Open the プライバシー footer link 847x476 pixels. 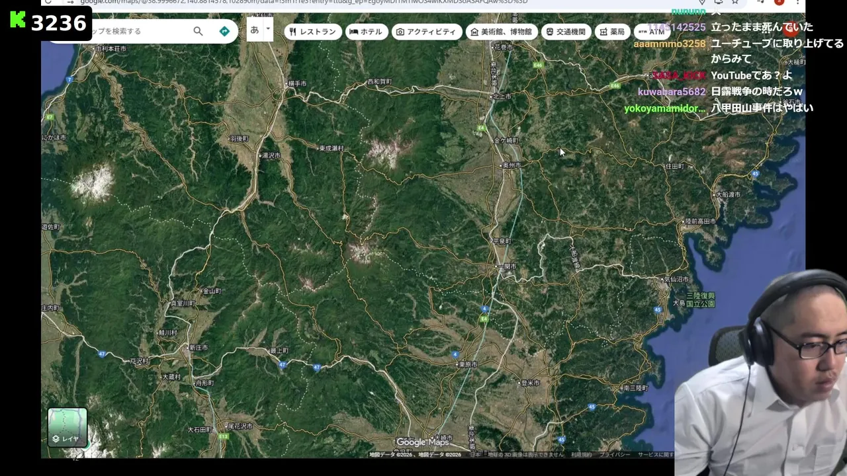(x=615, y=455)
